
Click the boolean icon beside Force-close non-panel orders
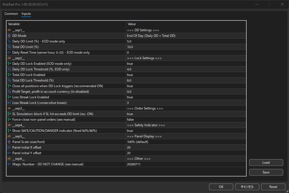click(9, 119)
